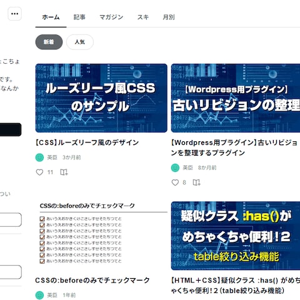Screen dimensions: 300x300
Task: Open the CSS :before checkmark thumbnail
Action: pos(101,236)
